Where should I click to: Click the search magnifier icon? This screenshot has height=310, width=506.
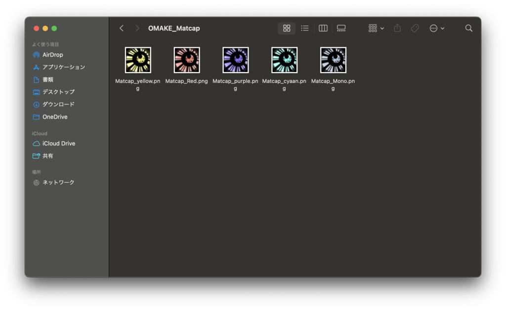(x=468, y=28)
